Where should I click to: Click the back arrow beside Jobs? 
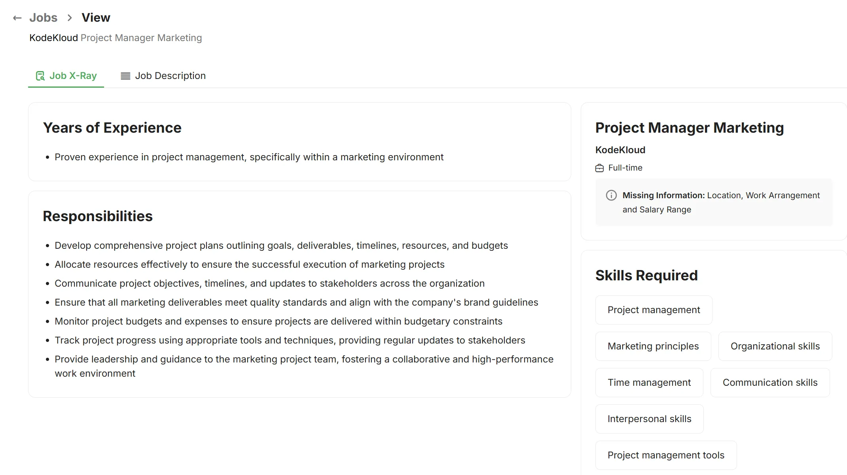point(17,17)
